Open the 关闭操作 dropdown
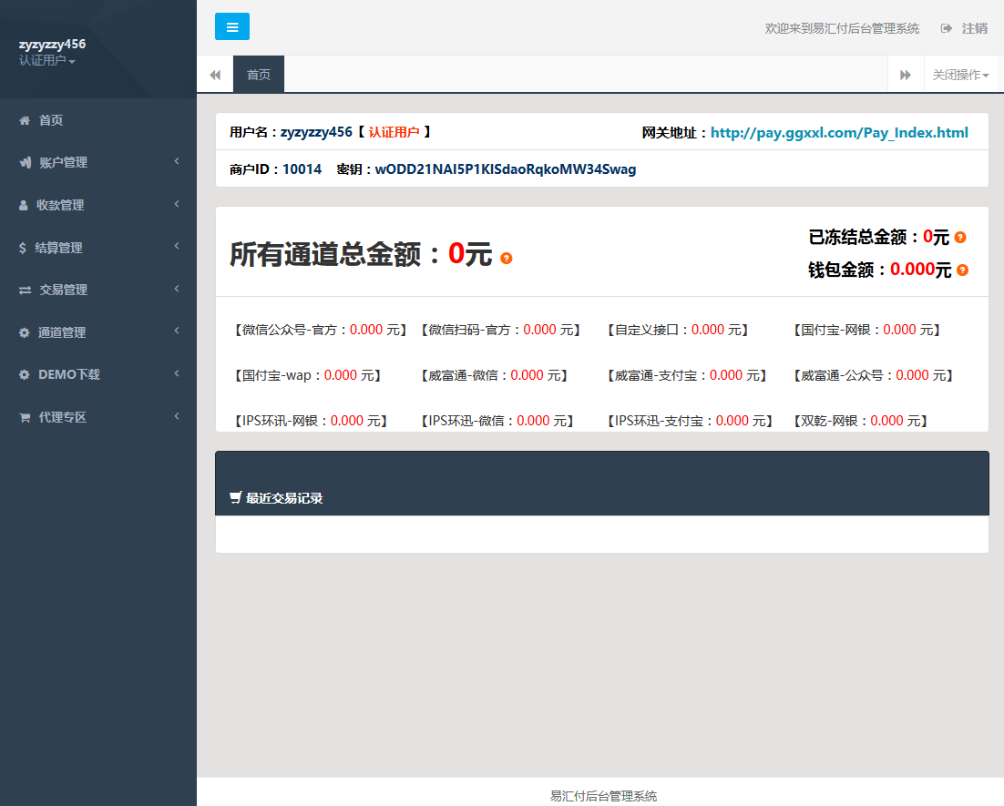Viewport: 1004px width, 806px height. coord(960,75)
